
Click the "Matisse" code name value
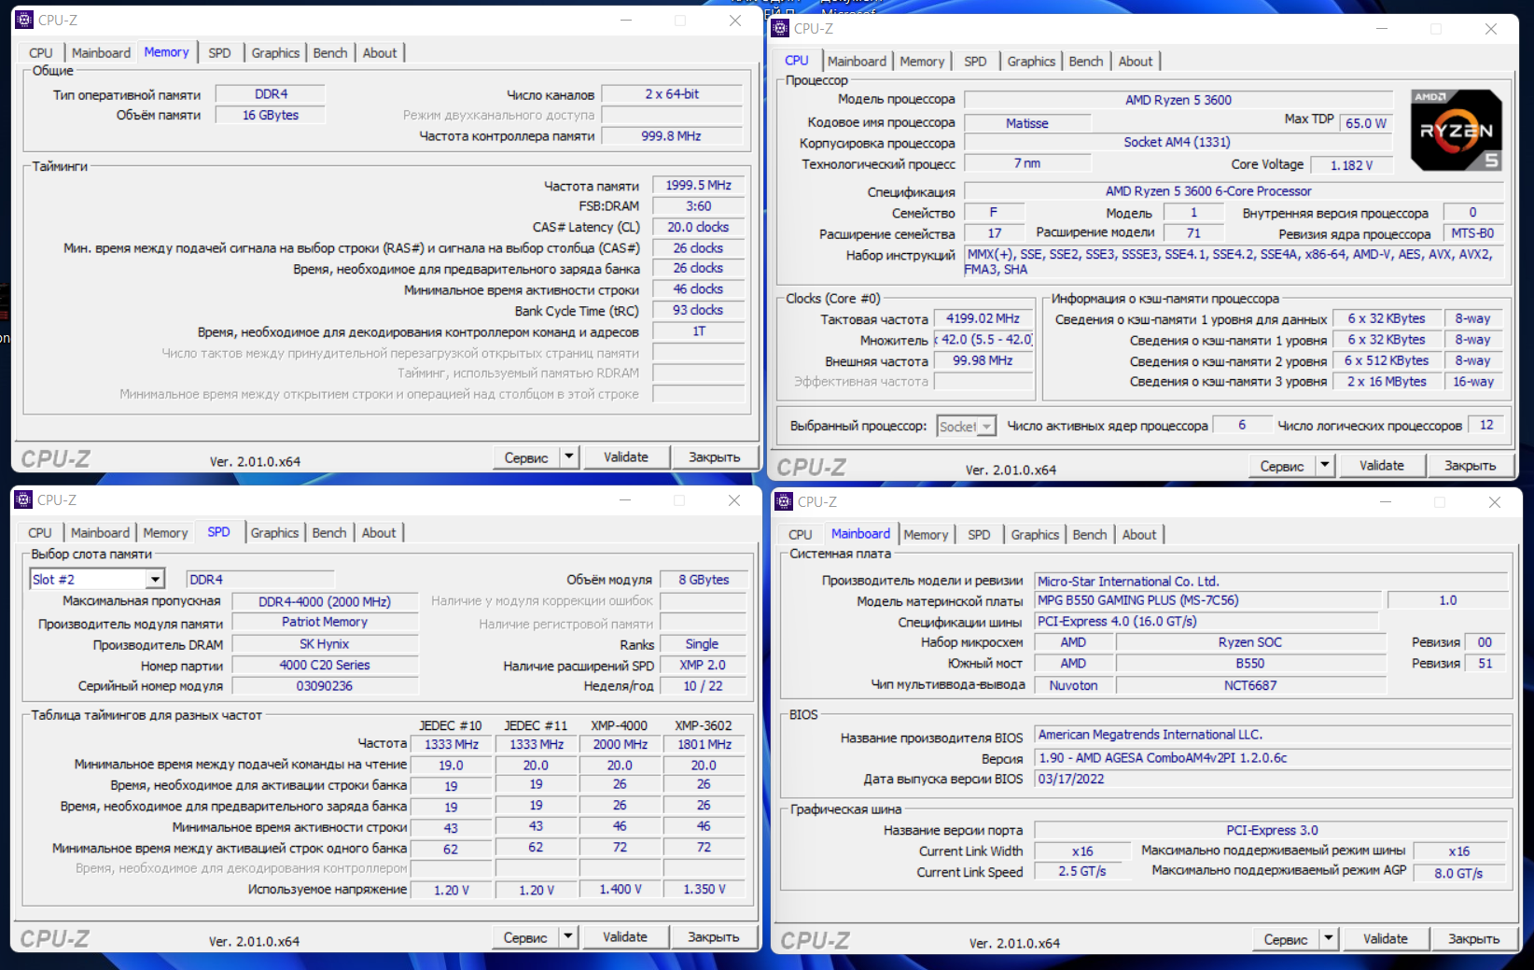coord(1027,123)
